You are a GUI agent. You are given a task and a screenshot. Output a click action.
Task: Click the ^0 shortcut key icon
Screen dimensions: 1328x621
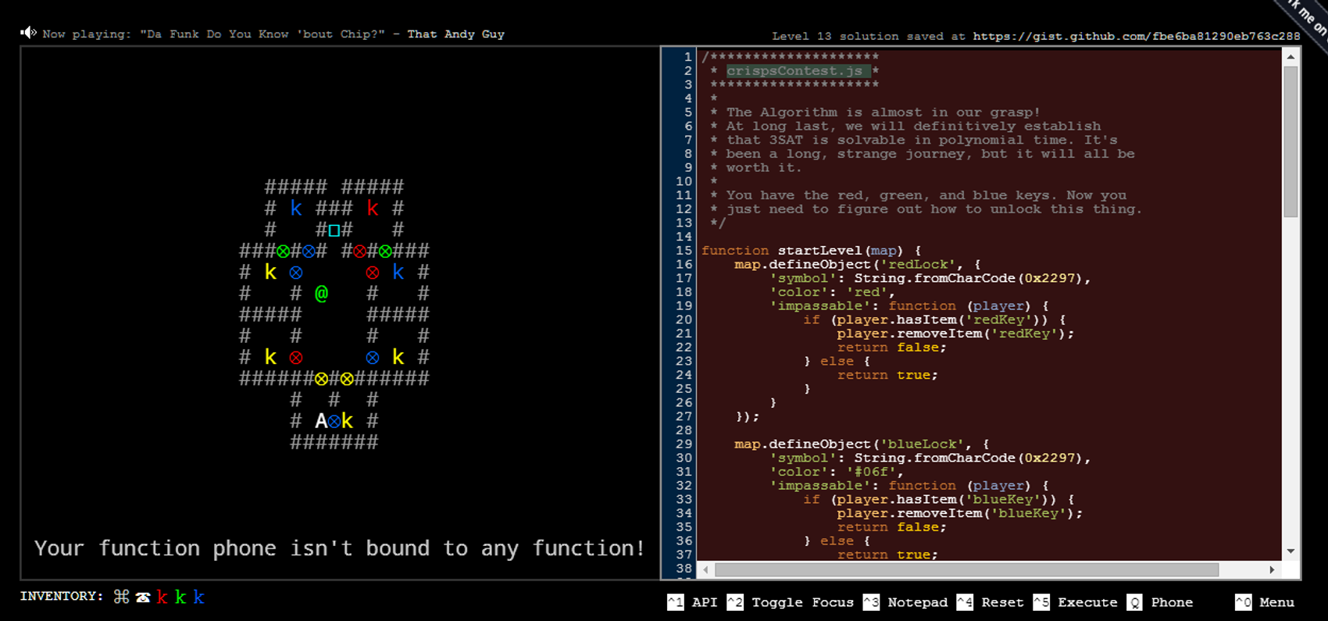point(1243,602)
